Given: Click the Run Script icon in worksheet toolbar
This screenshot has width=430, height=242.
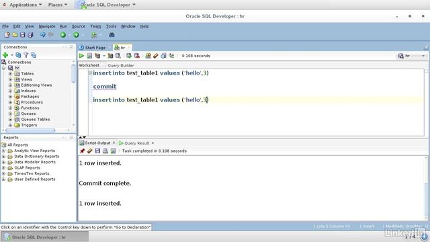Looking at the screenshot, I should coord(89,56).
